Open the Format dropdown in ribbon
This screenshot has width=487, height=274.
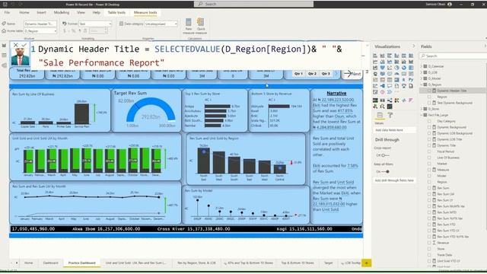94,24
